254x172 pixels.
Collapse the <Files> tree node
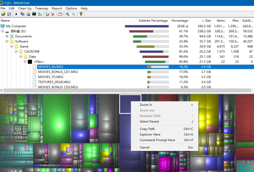[25, 62]
